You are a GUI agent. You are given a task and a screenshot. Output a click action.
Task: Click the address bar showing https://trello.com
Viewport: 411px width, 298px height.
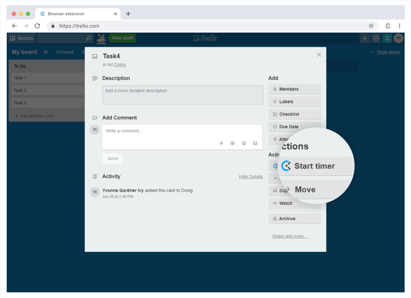coord(212,26)
